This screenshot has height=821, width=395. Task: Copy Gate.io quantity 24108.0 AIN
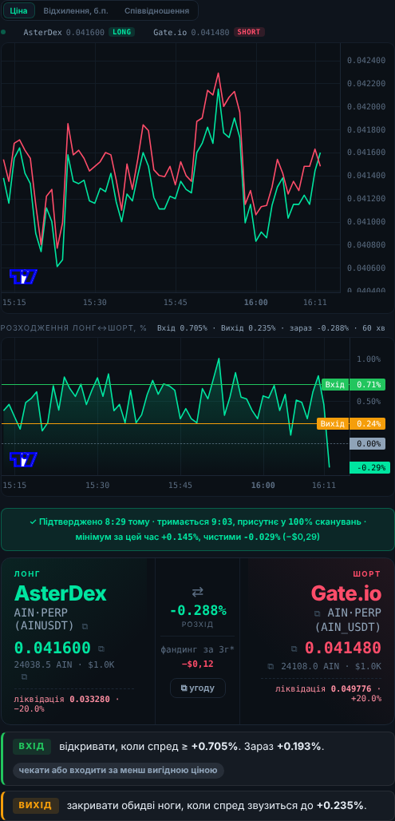271,667
